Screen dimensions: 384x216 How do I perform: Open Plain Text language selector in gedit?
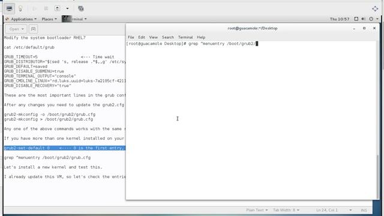click(x=257, y=210)
